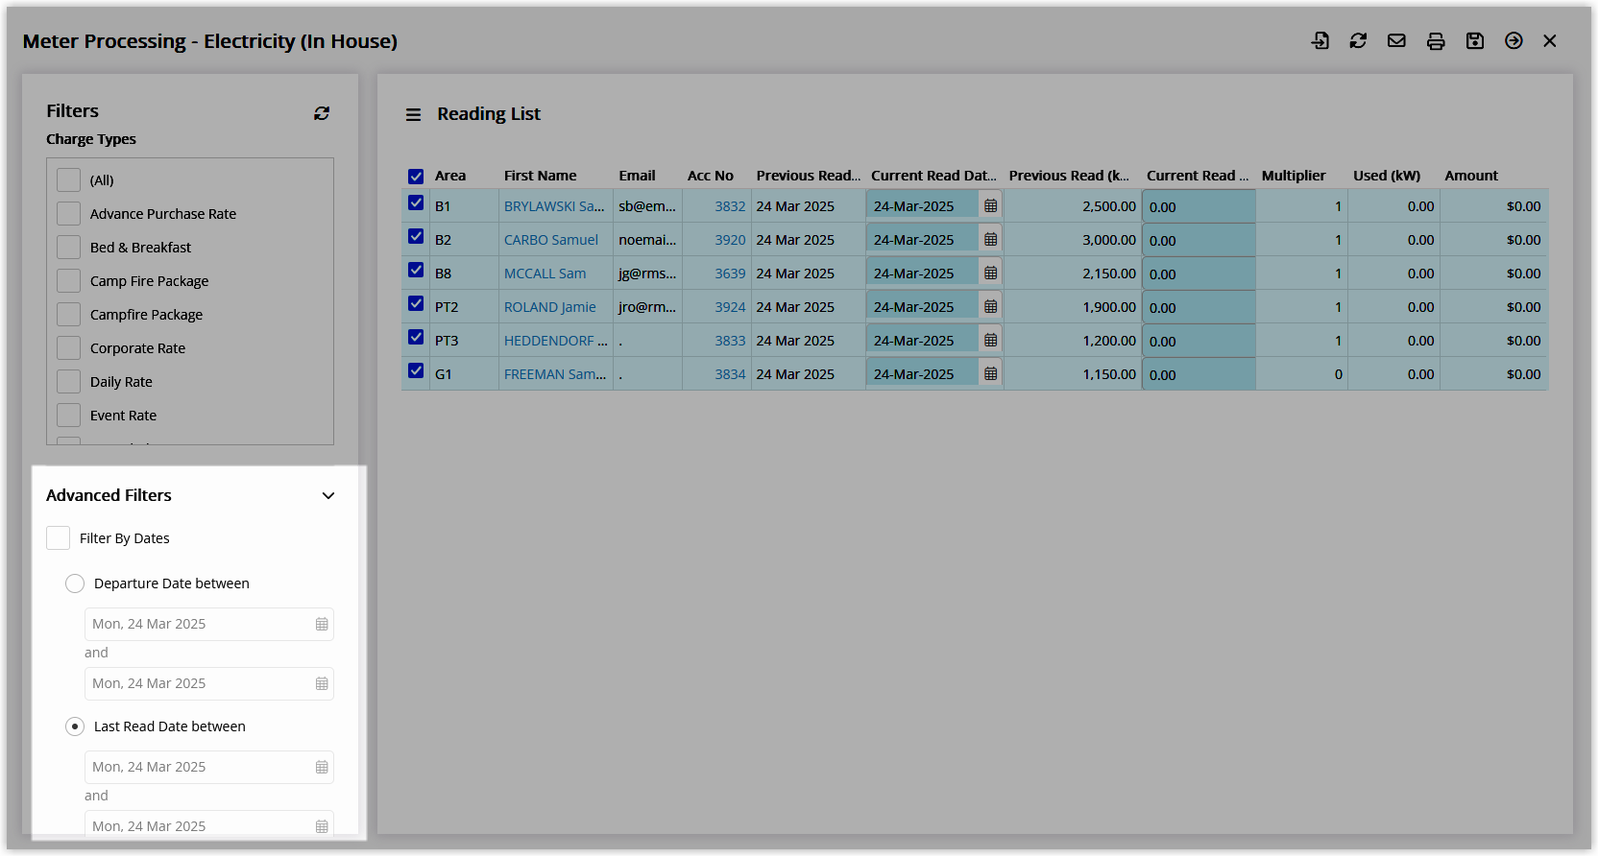The image size is (1599, 857).
Task: Click the B2 current read date field
Action: coord(923,240)
